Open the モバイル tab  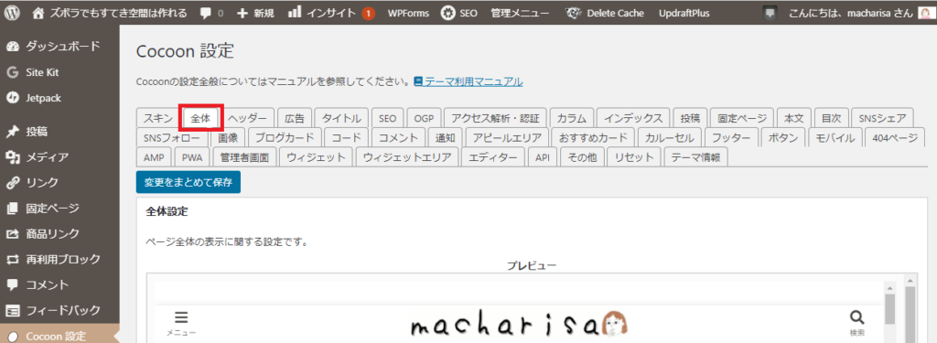pyautogui.click(x=835, y=137)
